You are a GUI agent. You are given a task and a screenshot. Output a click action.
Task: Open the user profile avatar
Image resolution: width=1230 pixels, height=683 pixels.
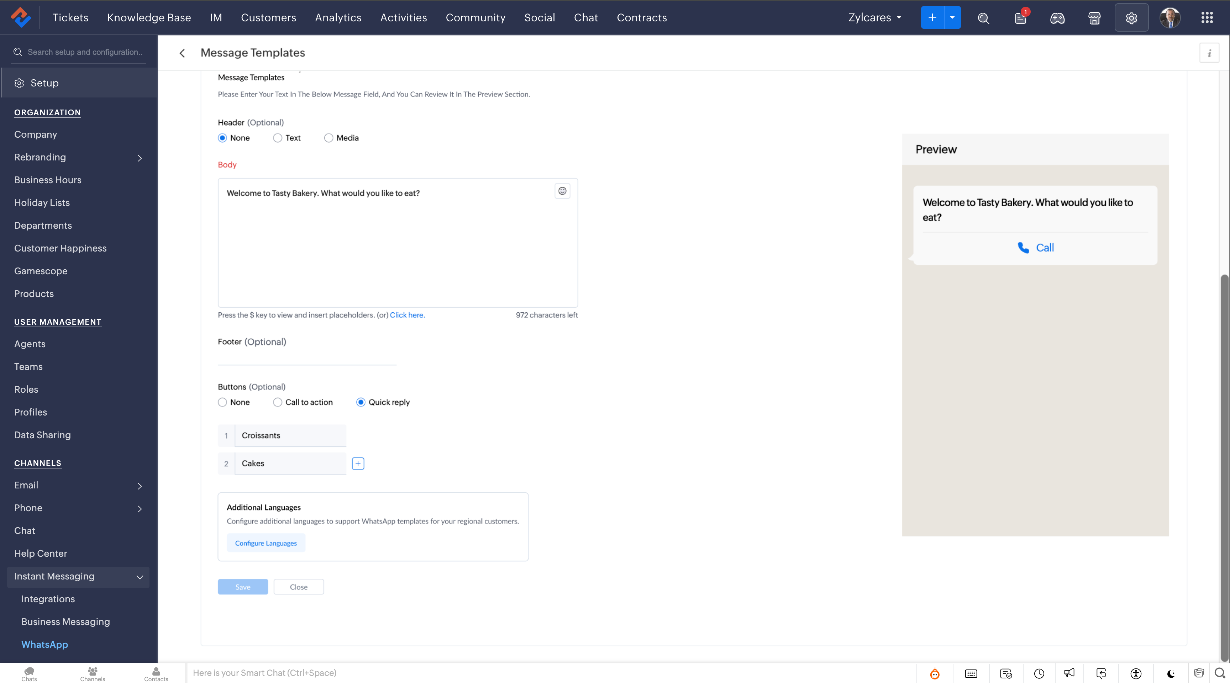point(1170,18)
